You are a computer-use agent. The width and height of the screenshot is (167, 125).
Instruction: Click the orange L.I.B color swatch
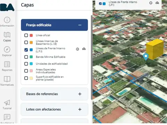click(31, 42)
